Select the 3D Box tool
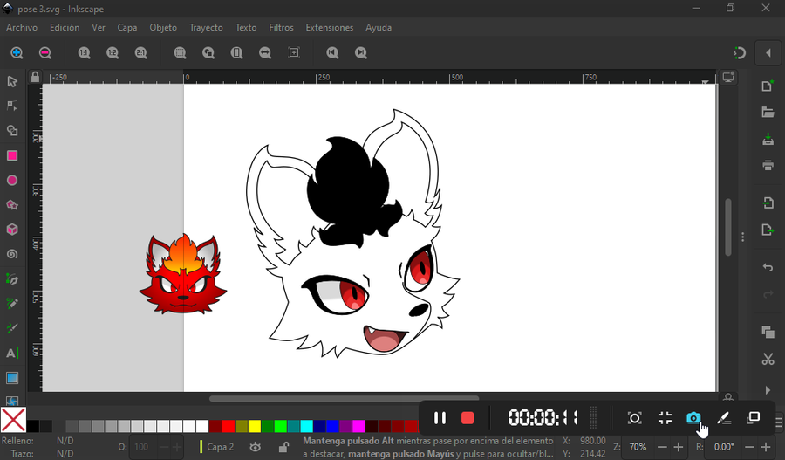785x460 pixels. [12, 229]
